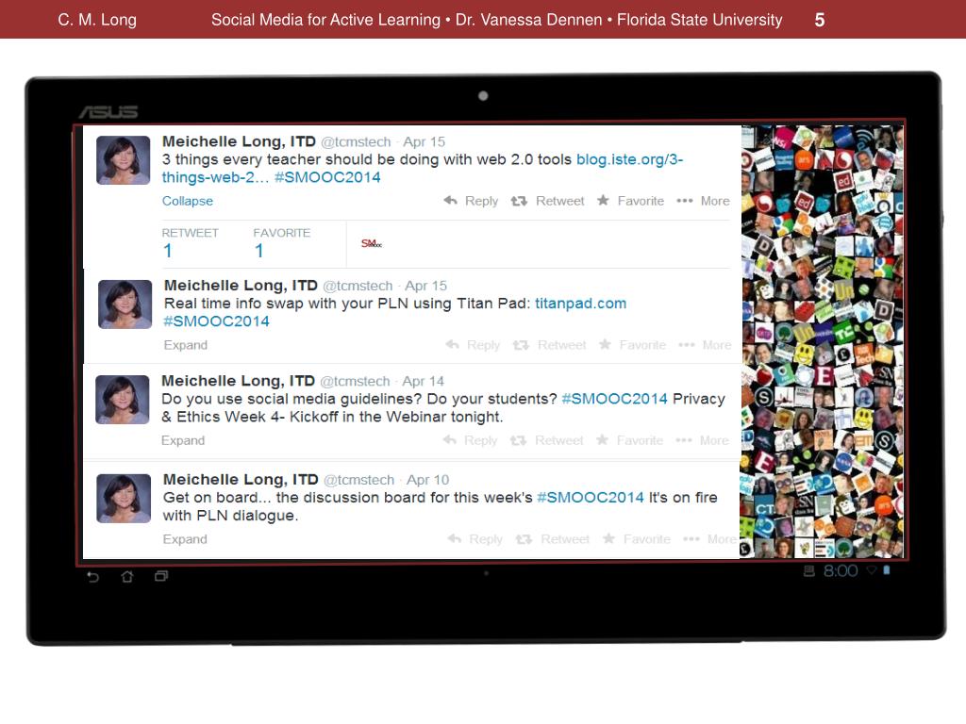Viewport: 966px width, 724px height.
Task: Reply to the discussion board tweet
Action: click(x=475, y=538)
